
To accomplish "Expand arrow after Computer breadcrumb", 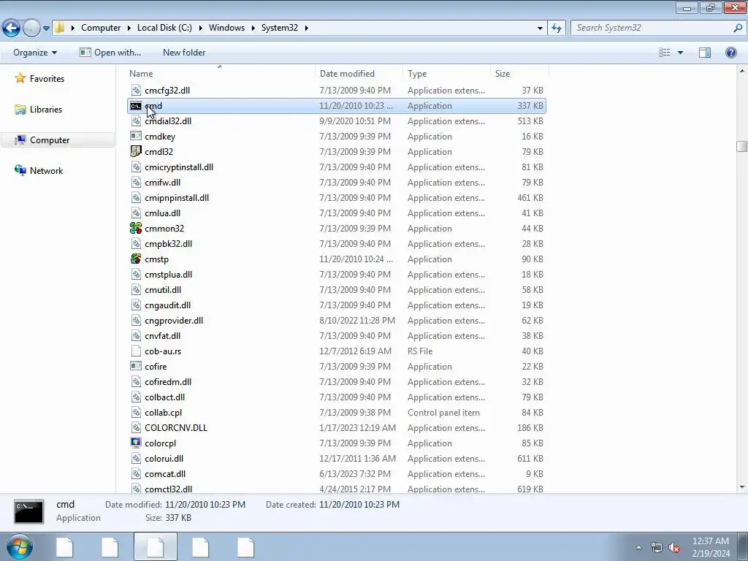I will tap(129, 28).
